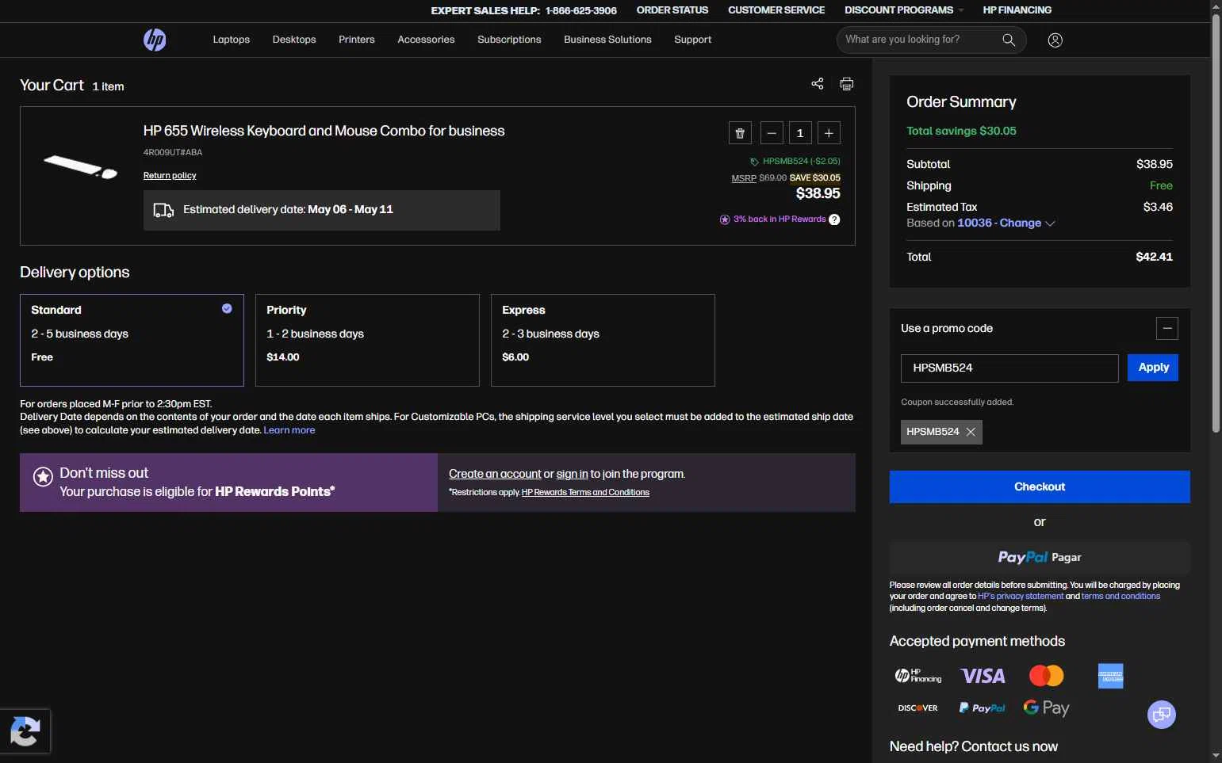Open the Return policy link
Viewport: 1222px width, 763px height.
click(x=170, y=176)
